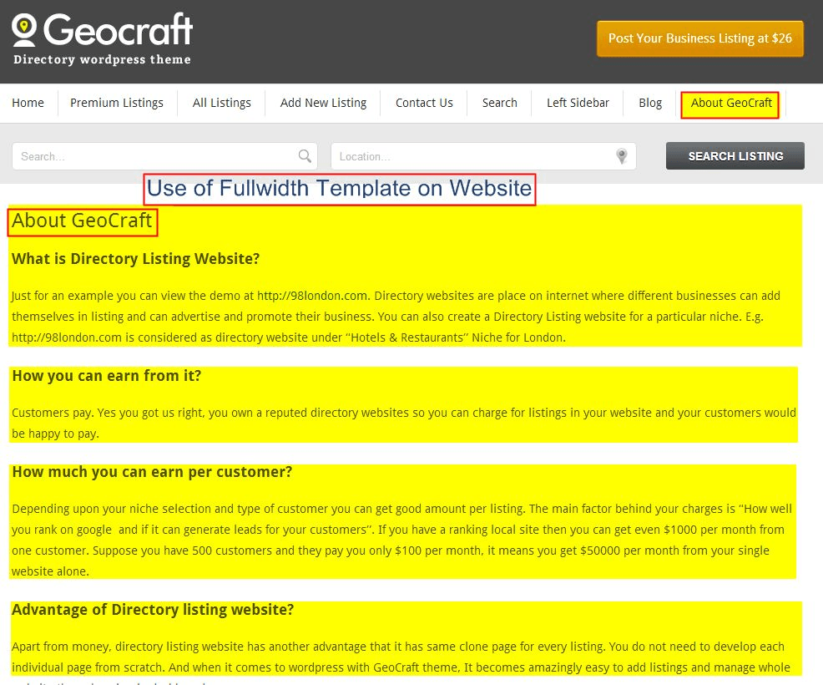This screenshot has height=685, width=823.
Task: Click the paragraph starting 'Just for an example'
Action: pyautogui.click(x=396, y=317)
